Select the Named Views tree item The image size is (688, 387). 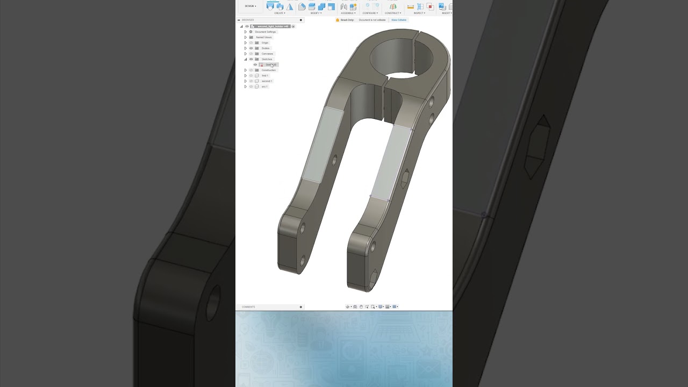(264, 37)
